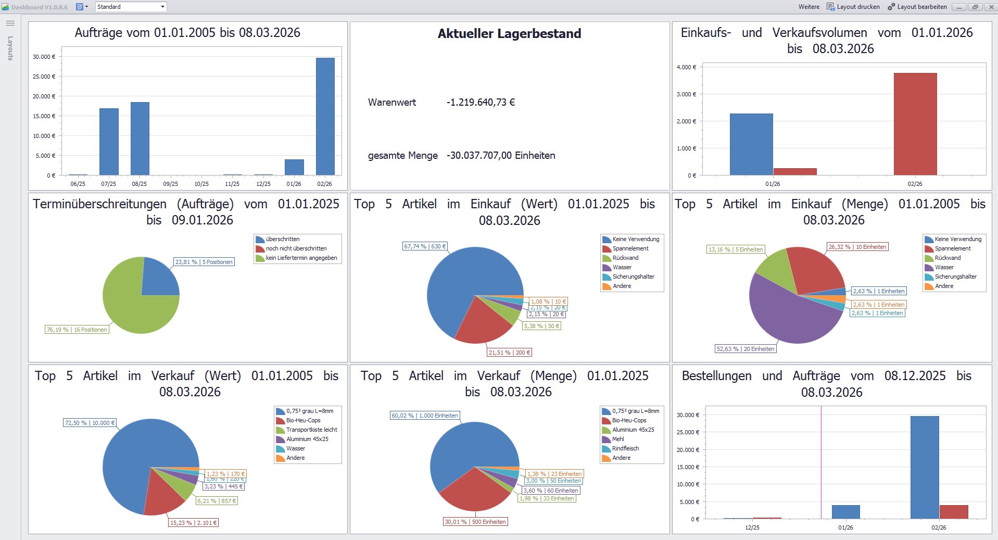Click the 76,19 % | 16 Positionen label
The image size is (998, 540).
click(x=77, y=330)
